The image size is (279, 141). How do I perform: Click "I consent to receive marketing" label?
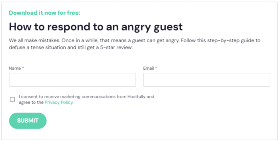point(48,97)
